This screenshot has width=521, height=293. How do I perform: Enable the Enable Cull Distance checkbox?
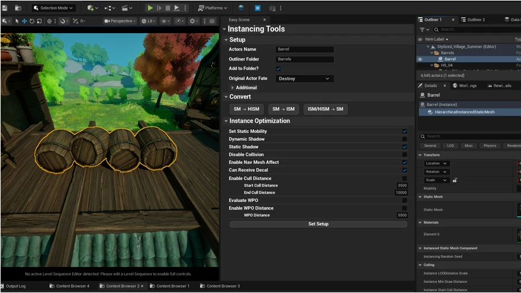click(x=404, y=178)
